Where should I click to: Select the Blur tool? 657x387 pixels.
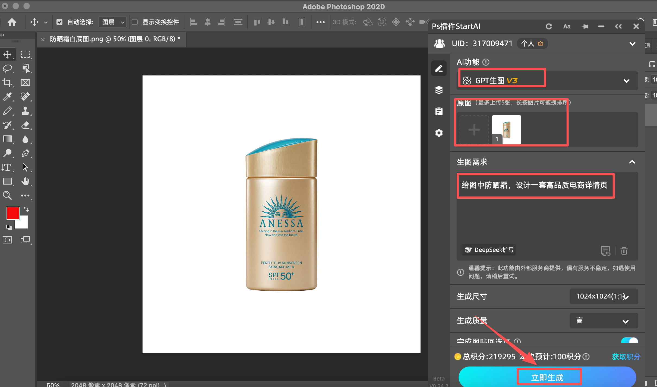click(x=26, y=139)
